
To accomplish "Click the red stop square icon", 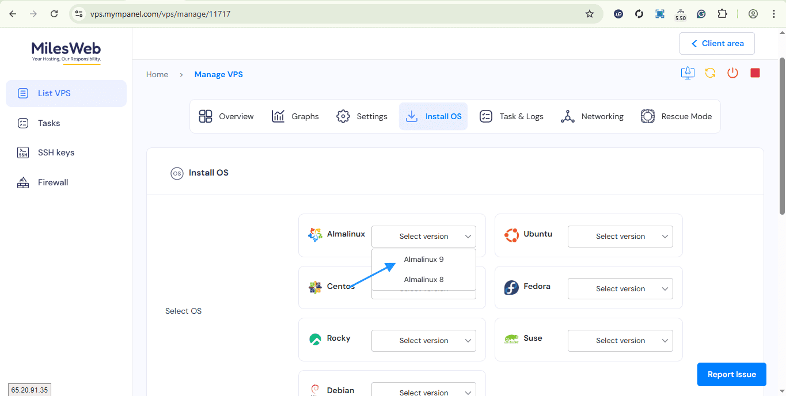I will [x=755, y=73].
